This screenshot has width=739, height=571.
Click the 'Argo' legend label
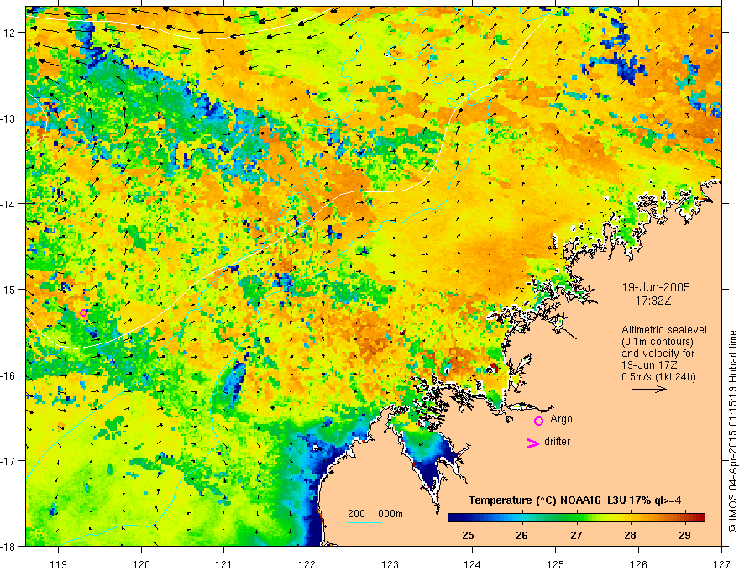pos(561,419)
